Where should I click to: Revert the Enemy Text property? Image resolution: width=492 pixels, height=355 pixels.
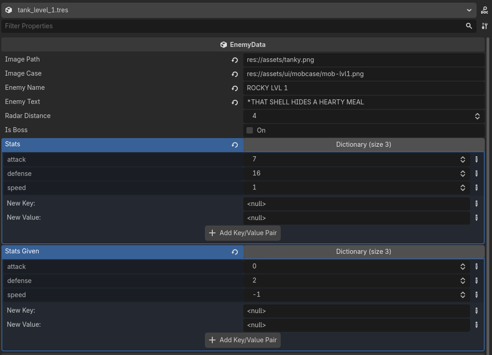click(235, 103)
